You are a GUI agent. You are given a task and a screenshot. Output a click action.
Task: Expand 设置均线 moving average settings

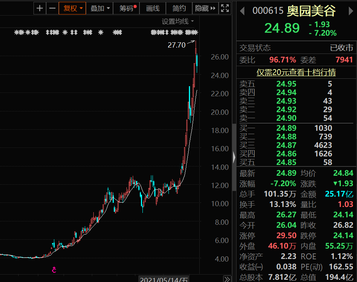coord(178,22)
